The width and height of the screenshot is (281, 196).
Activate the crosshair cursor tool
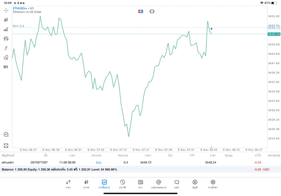(6, 10)
